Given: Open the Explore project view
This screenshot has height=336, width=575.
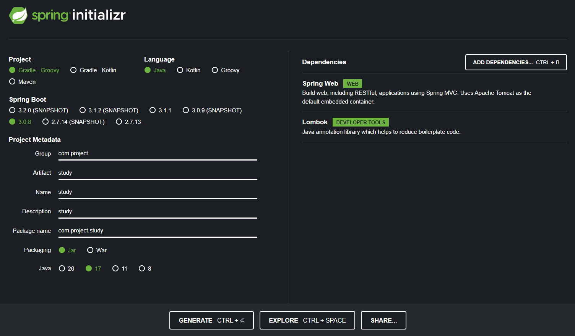Looking at the screenshot, I should click(307, 320).
